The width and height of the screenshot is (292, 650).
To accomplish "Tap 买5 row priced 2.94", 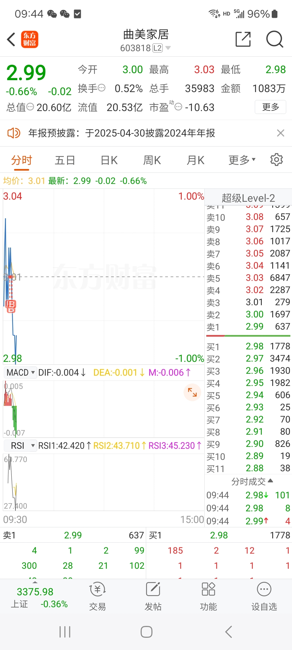I will 248,395.
